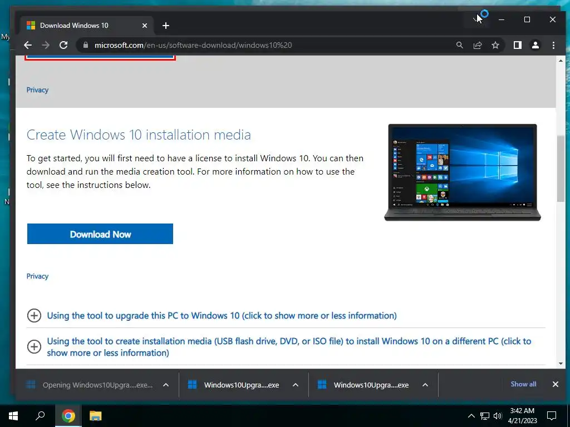
Task: Close the downloads bar
Action: tap(556, 384)
